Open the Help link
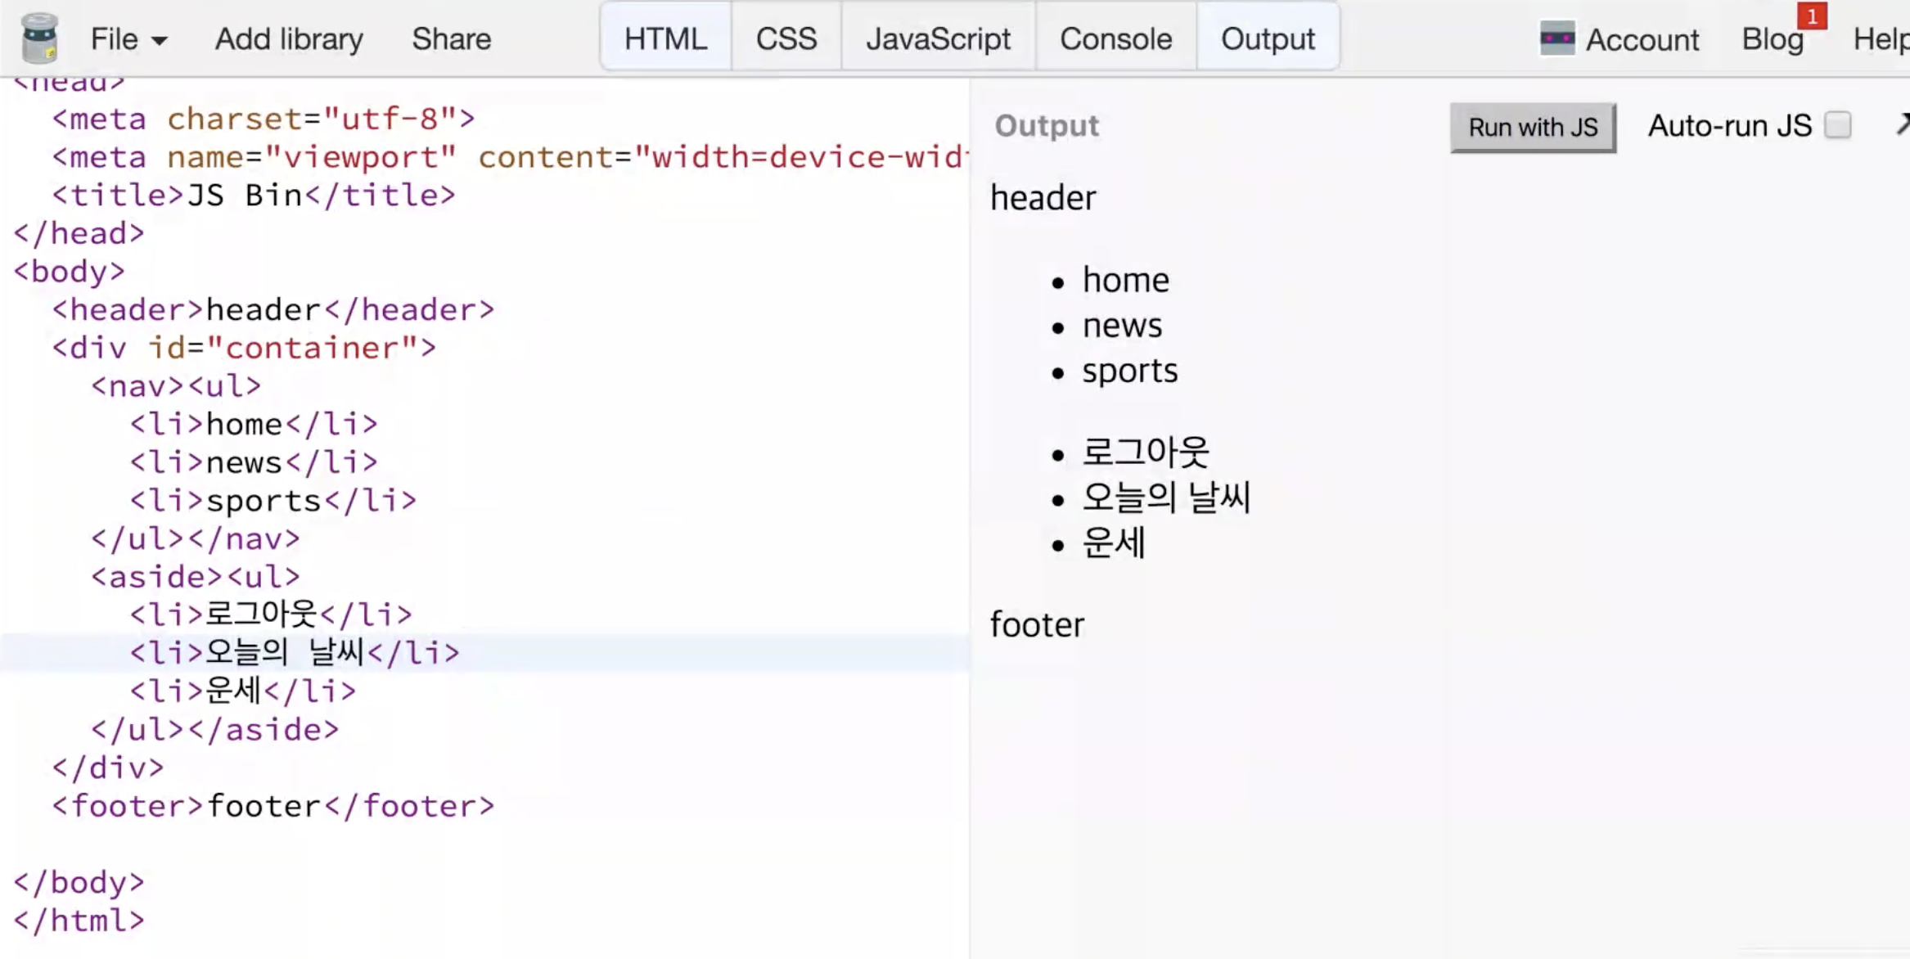This screenshot has width=1910, height=959. click(x=1881, y=39)
